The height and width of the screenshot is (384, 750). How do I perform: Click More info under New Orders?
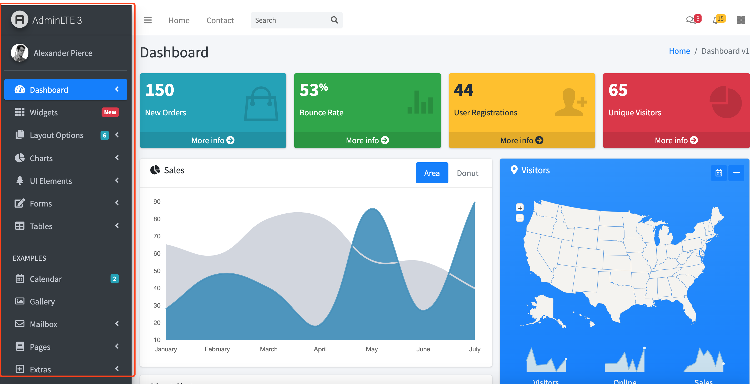(213, 140)
